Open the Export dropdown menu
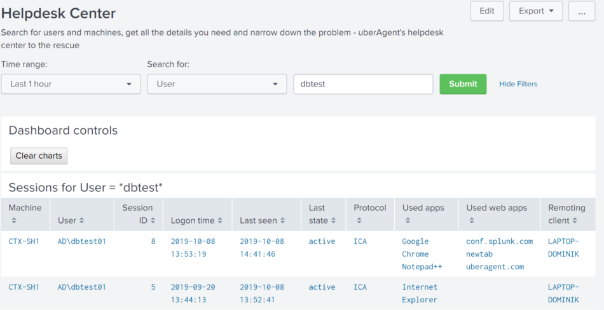 (x=535, y=11)
